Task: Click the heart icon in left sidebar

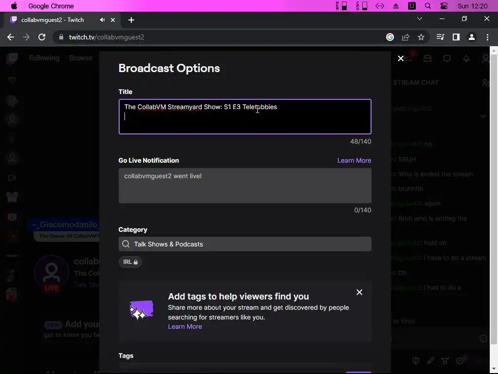Action: click(12, 80)
